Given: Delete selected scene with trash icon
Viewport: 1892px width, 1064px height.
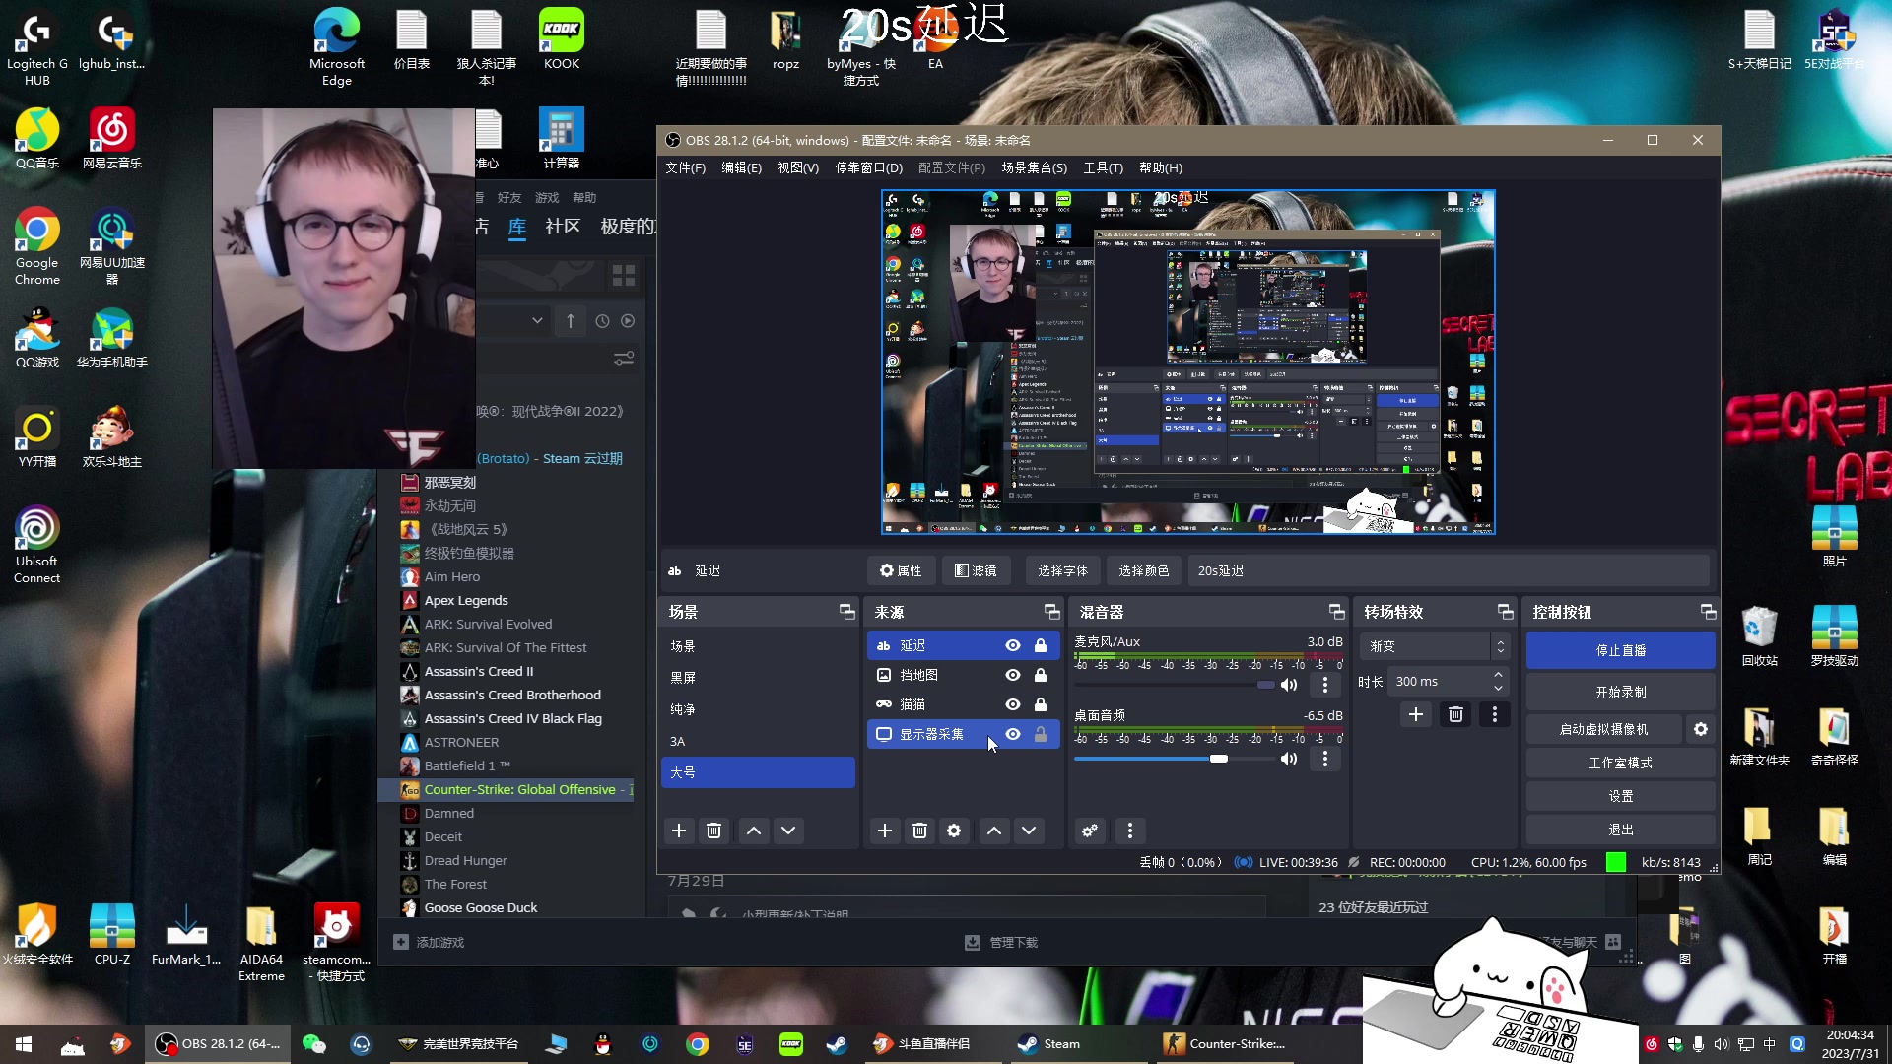Looking at the screenshot, I should pos(714,831).
